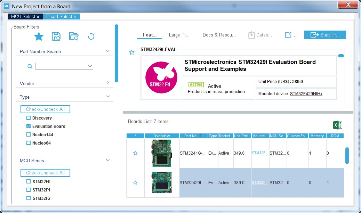Click the MCU Se... column header
Screen dimensions: 361x213
coord(278,136)
